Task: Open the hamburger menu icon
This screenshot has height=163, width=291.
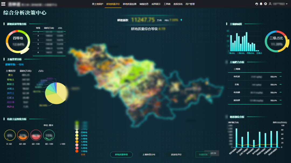Action: tap(3, 4)
